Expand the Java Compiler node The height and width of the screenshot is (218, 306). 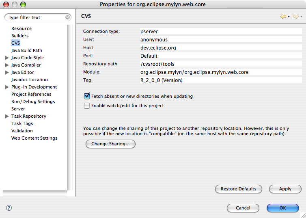coord(7,65)
